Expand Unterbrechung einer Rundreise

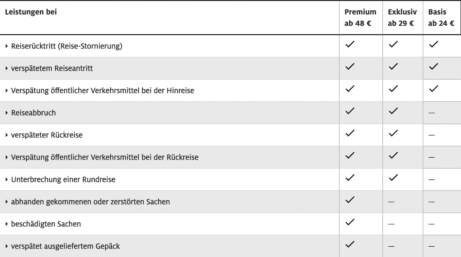(x=63, y=179)
